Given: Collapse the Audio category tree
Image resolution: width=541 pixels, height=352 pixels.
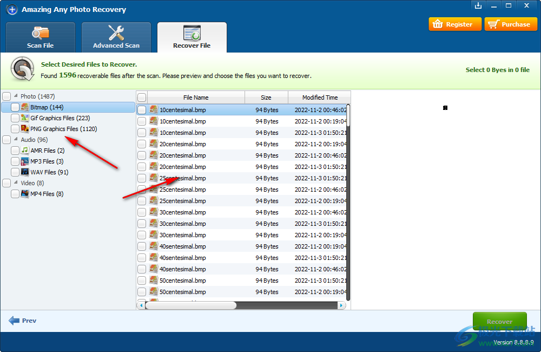Looking at the screenshot, I should coord(16,140).
